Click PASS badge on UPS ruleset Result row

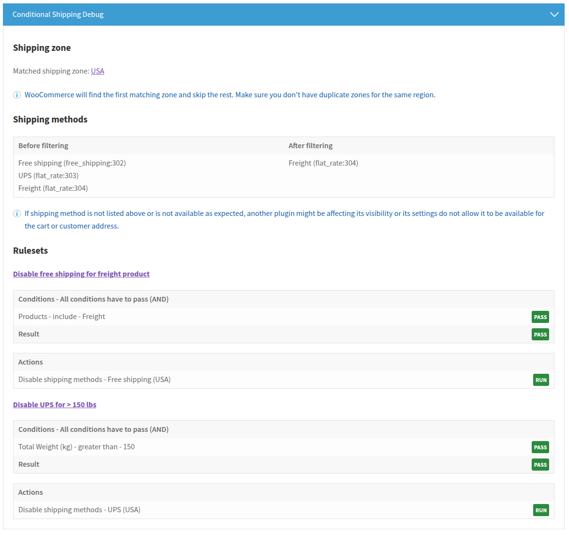click(540, 465)
